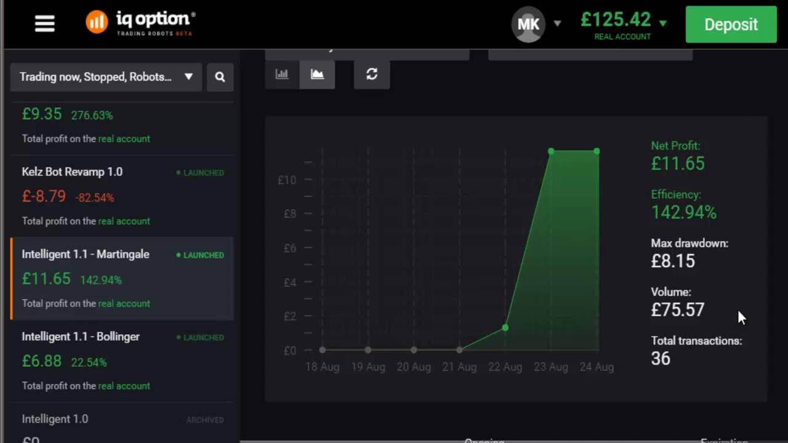Image resolution: width=788 pixels, height=443 pixels.
Task: Expand the profile dropdown arrow next to MK
Action: [557, 23]
